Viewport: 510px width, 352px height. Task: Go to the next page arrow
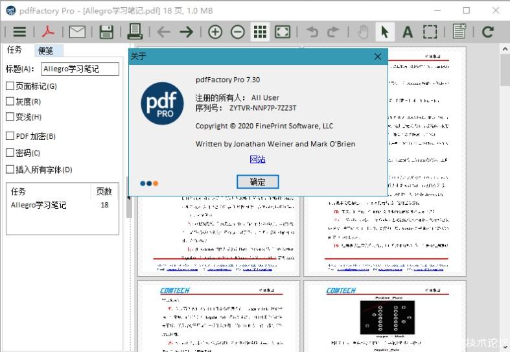(x=186, y=32)
